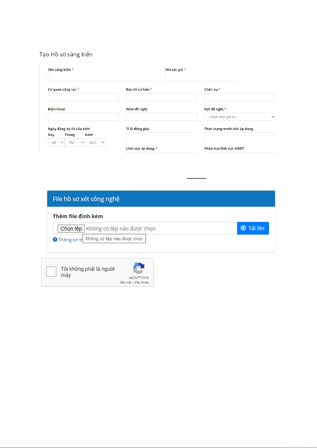
Task: Click the 'Địa chỉ cơ bản' input
Action: pos(161,97)
